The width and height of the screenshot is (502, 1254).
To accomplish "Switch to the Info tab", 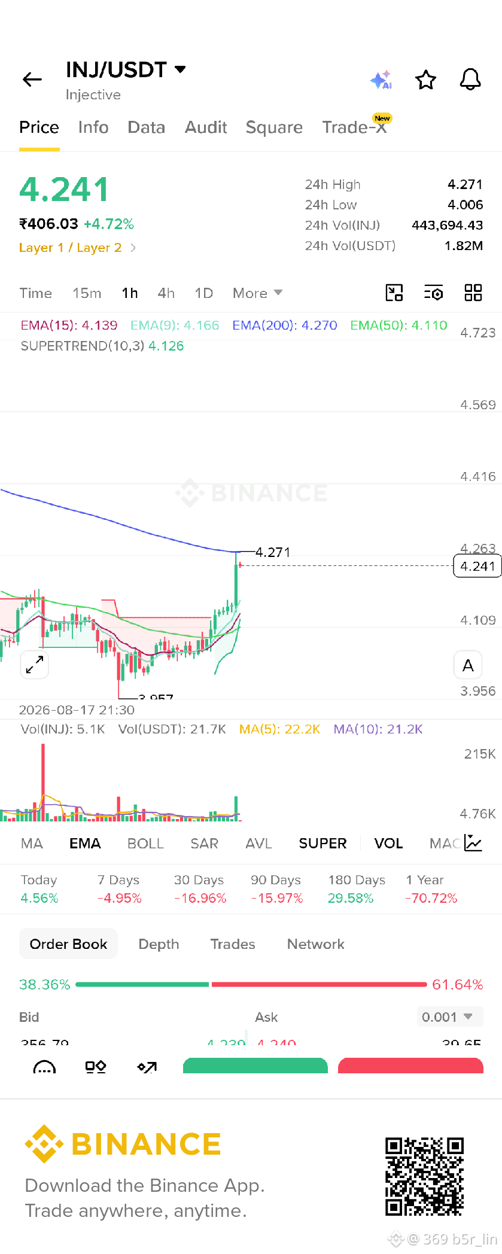I will point(93,127).
